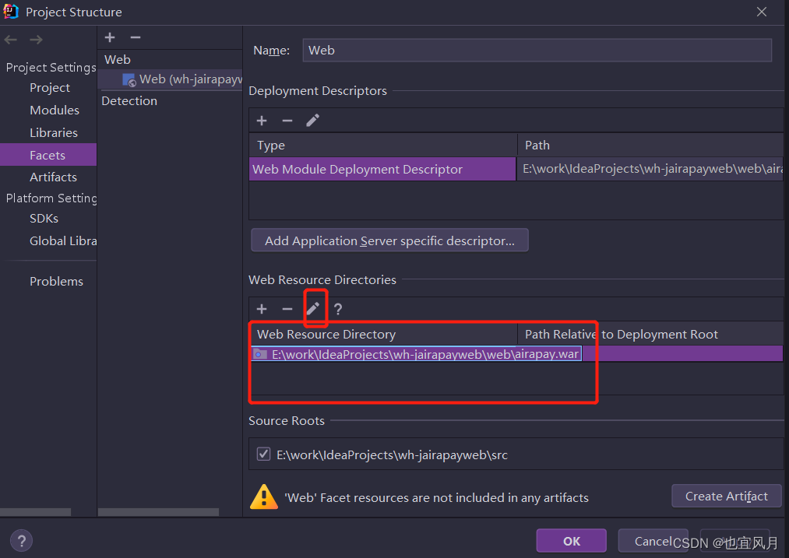This screenshot has height=558, width=789.
Task: Click the horizontal scrollbar under the facets tree
Action: 159,512
